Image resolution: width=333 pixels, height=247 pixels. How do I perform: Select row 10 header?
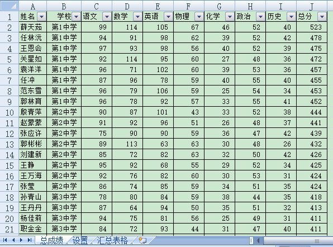tap(9, 112)
